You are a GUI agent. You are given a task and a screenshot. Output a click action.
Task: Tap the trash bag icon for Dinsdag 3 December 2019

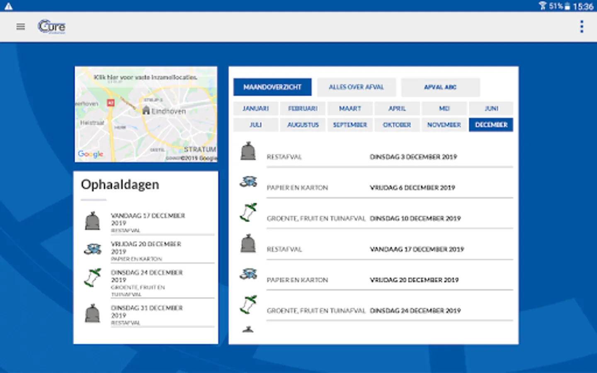coord(248,151)
